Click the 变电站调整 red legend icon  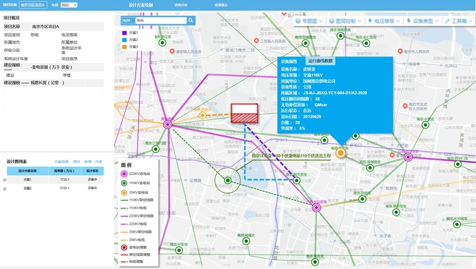tap(124, 247)
